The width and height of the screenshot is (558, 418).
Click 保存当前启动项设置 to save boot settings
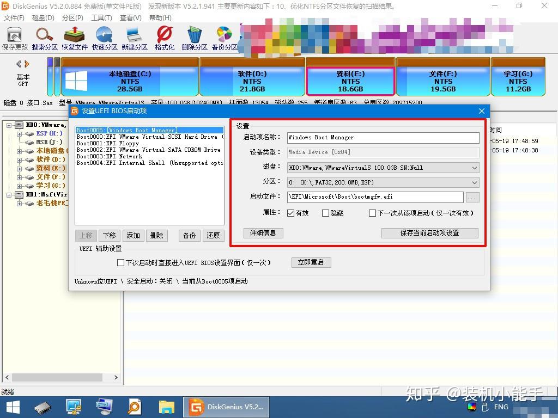430,233
